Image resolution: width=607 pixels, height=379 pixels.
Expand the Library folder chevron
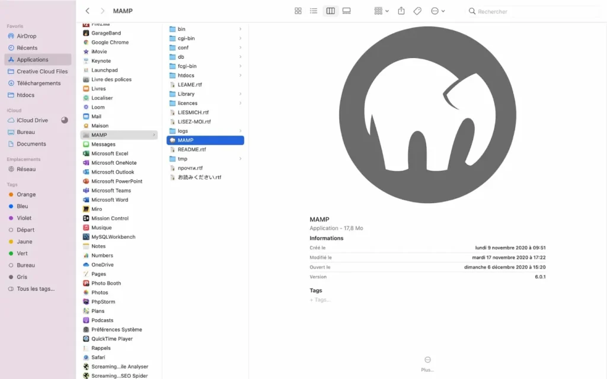click(240, 94)
